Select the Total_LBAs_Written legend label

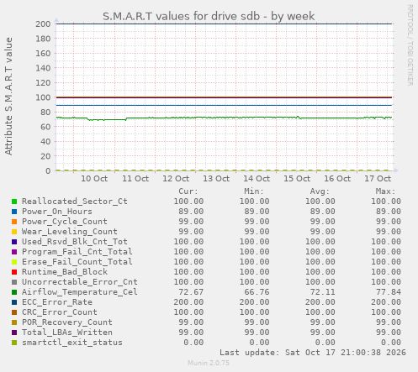pos(67,333)
